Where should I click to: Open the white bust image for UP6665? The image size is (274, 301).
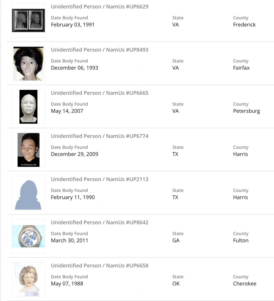pyautogui.click(x=28, y=107)
